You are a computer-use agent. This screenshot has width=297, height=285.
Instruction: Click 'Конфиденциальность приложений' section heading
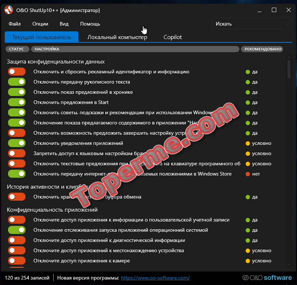(52, 210)
